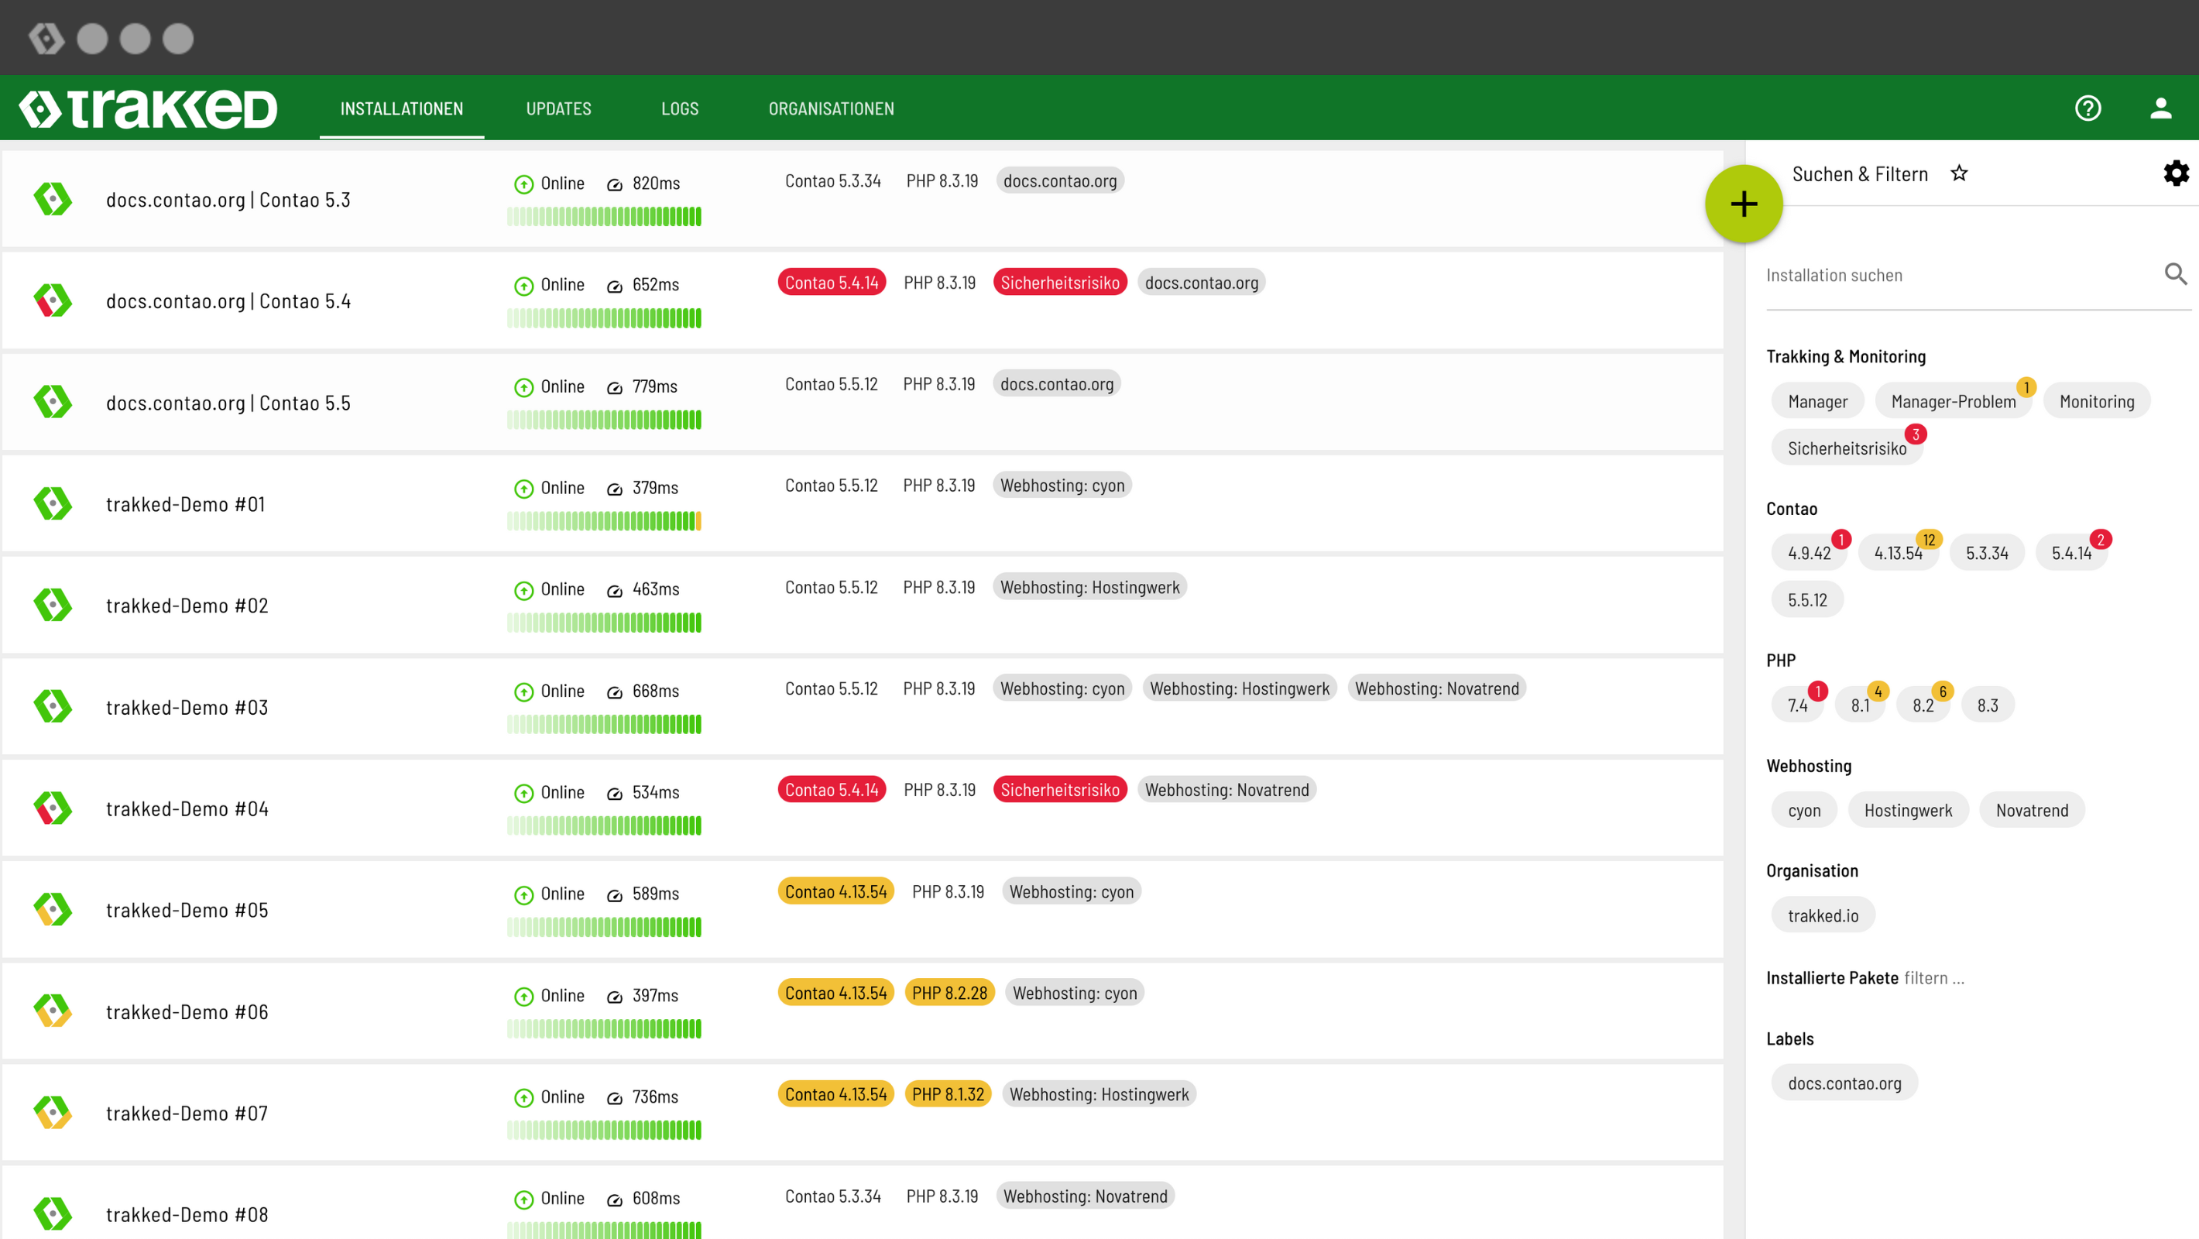
Task: Click the uptime bar of trakked-Demo #01
Action: coord(603,521)
